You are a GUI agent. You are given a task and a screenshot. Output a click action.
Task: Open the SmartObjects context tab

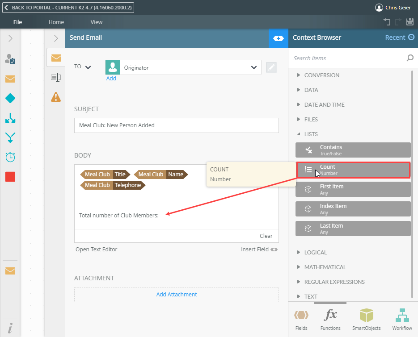367,319
